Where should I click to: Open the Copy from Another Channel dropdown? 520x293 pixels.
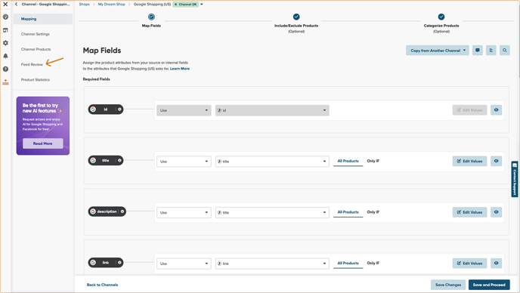pyautogui.click(x=438, y=51)
